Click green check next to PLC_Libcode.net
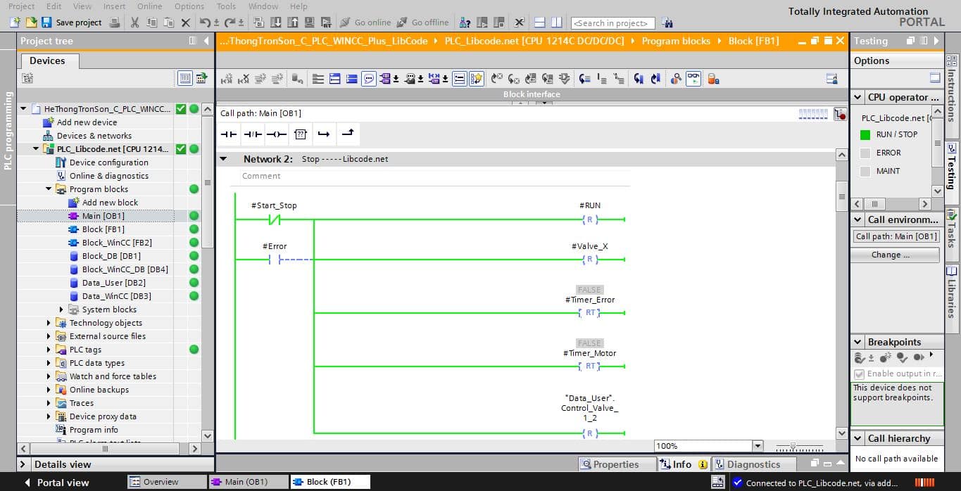Viewport: 961px width, 491px height. [181, 149]
